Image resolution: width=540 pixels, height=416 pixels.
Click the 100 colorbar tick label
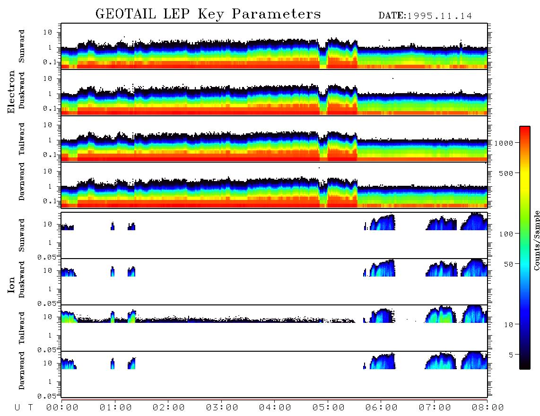click(x=506, y=234)
